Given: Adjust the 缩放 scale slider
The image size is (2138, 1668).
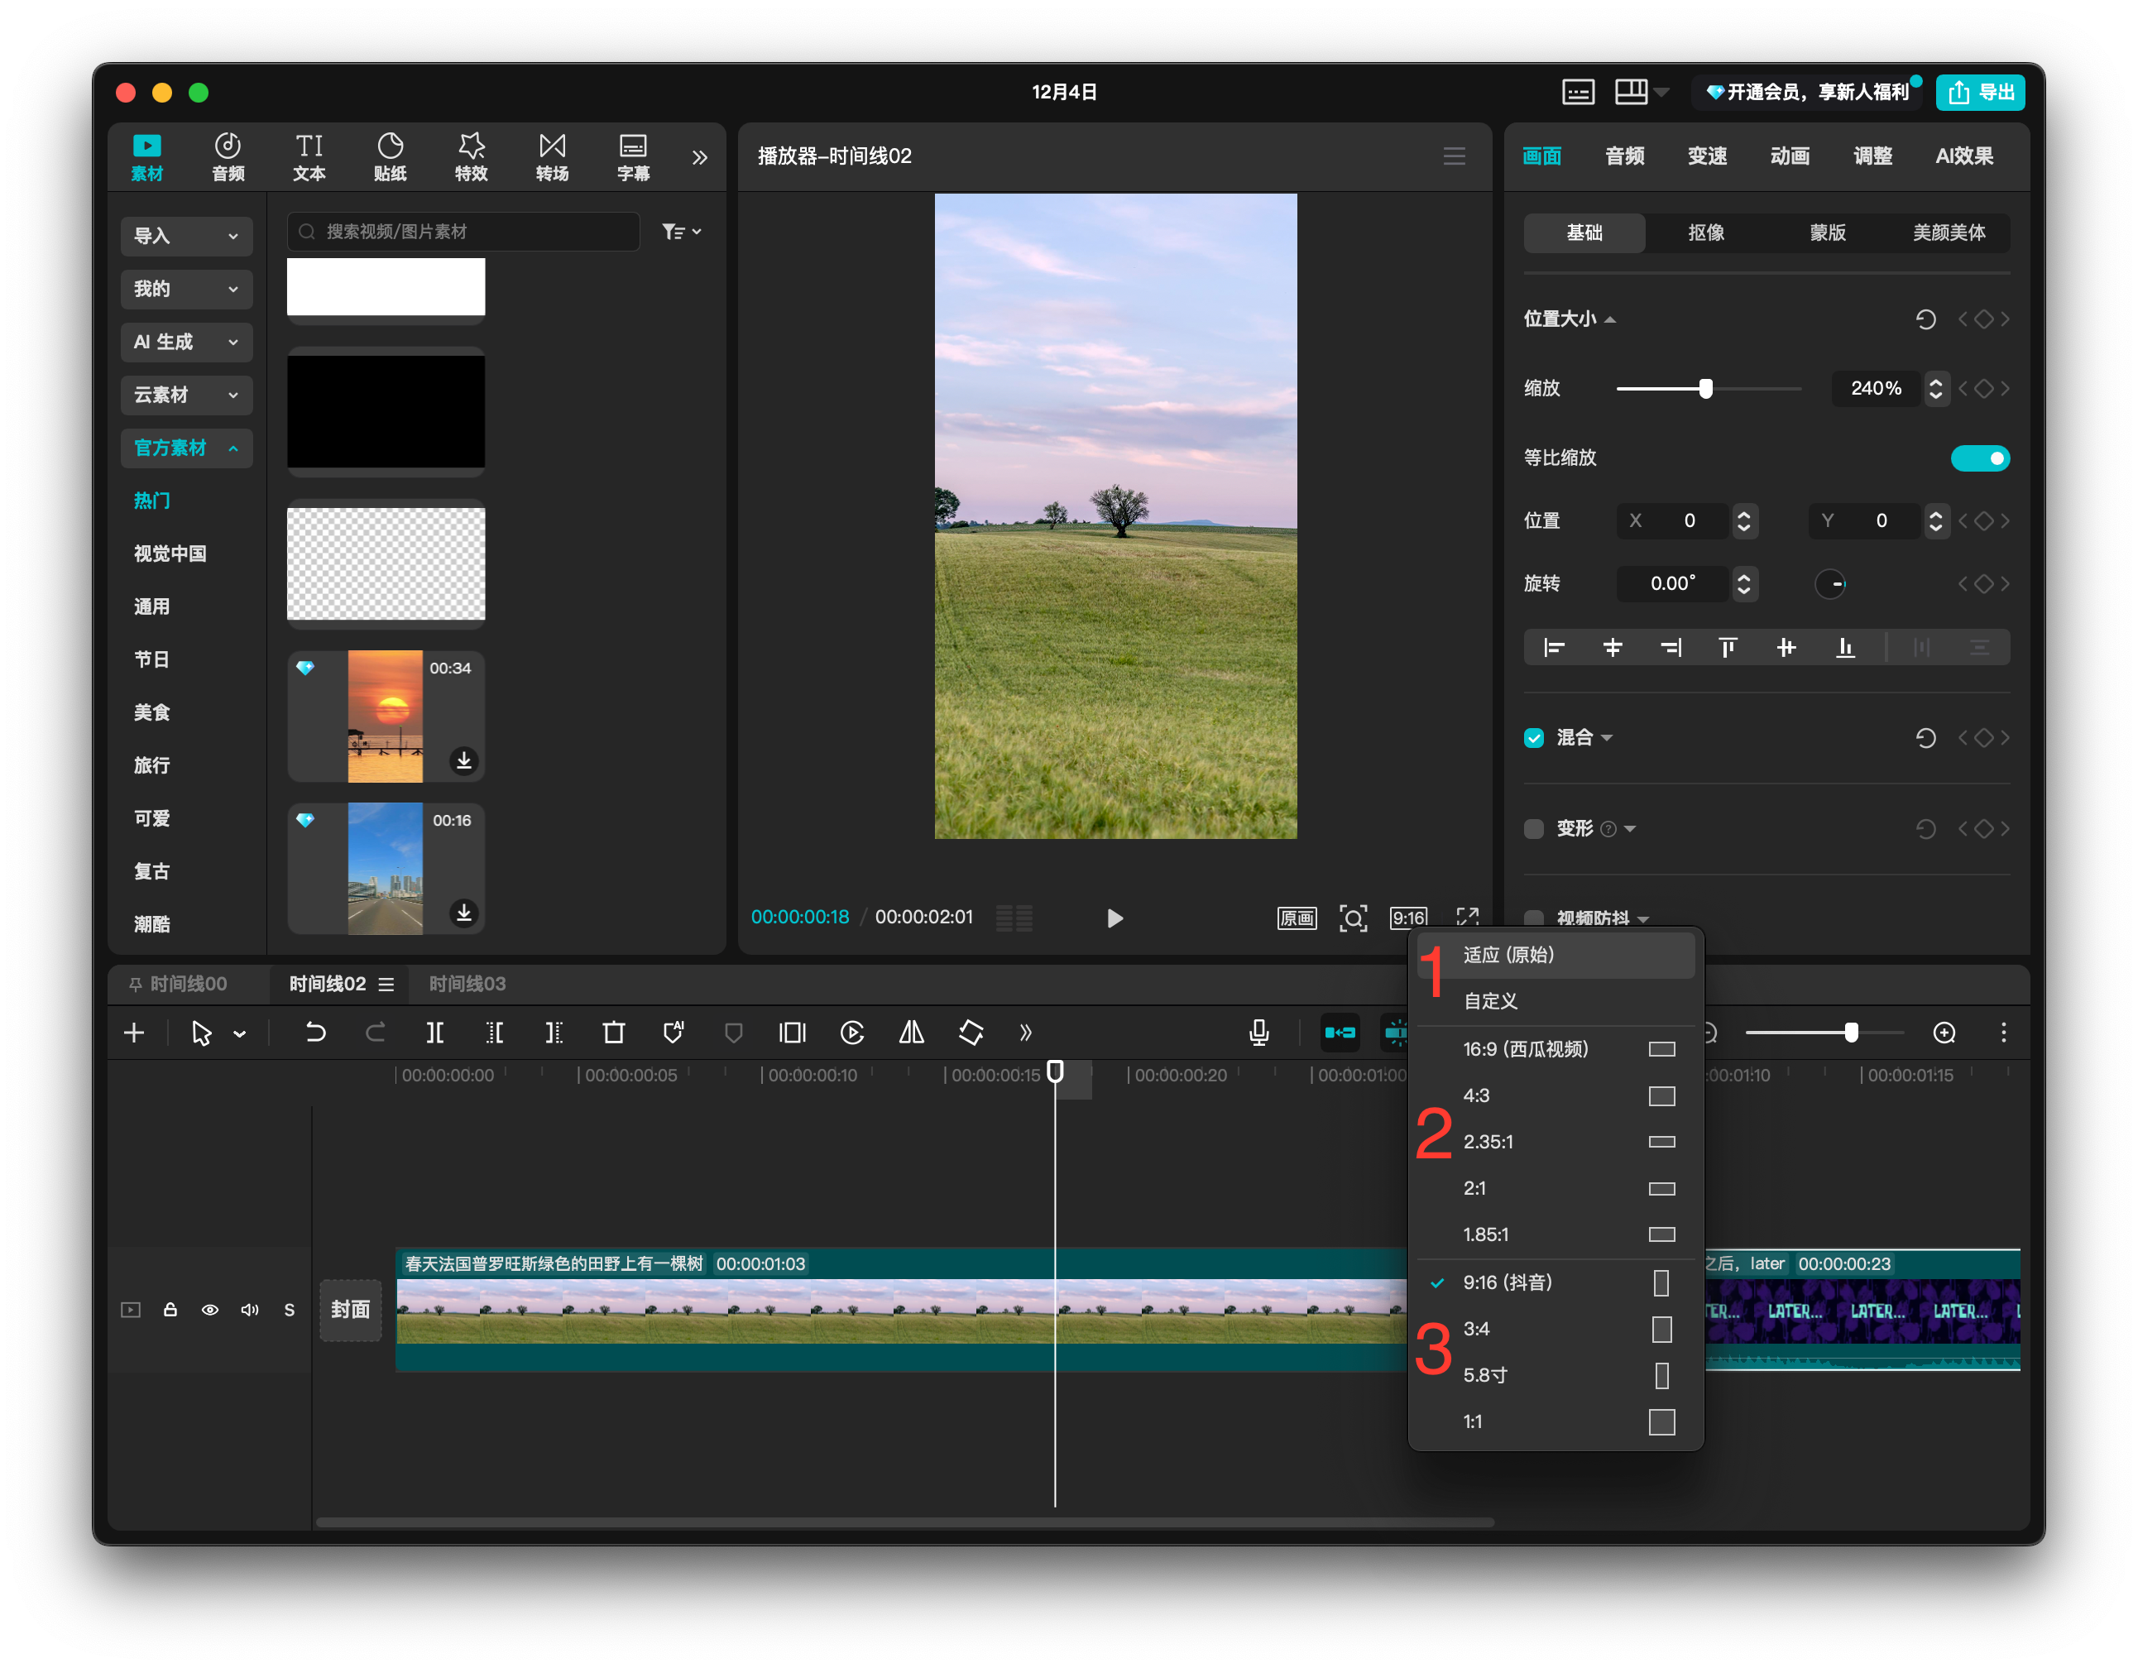Looking at the screenshot, I should coord(1705,389).
